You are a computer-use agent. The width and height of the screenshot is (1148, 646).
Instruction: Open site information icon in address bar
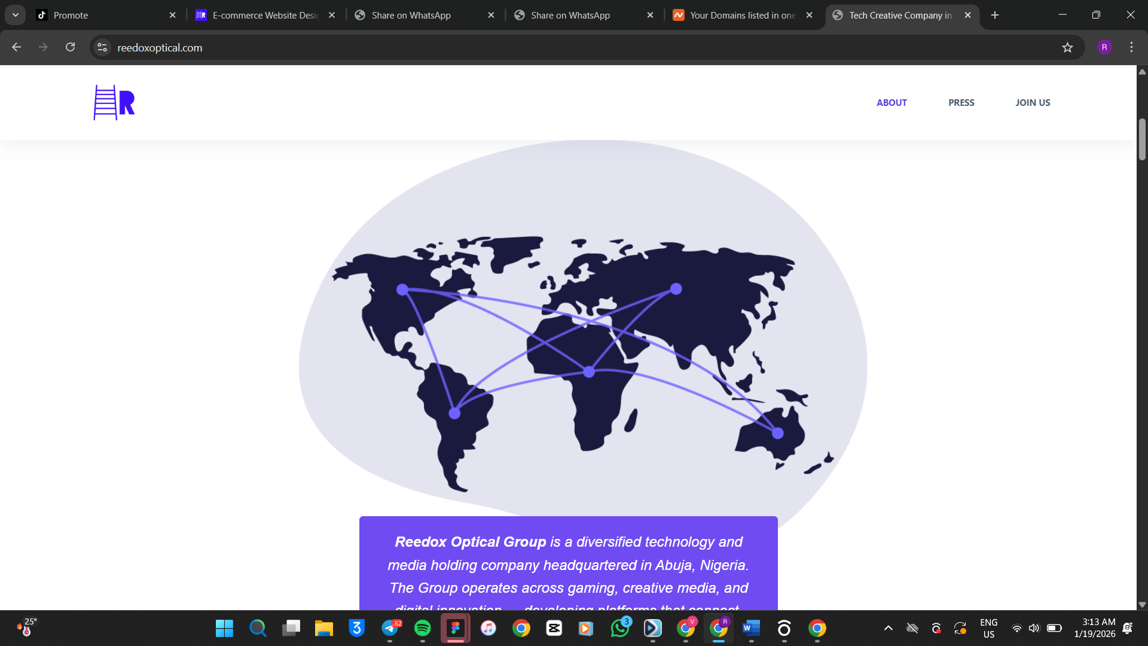point(102,47)
